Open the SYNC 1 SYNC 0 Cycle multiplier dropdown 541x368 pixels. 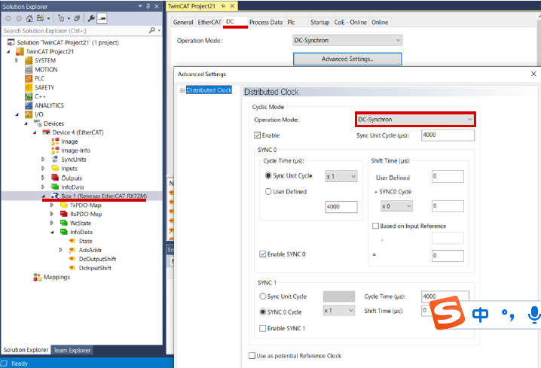coord(339,311)
